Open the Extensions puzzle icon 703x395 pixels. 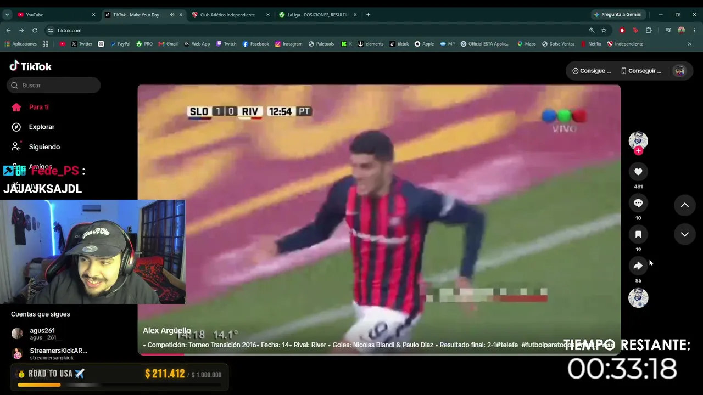point(649,30)
